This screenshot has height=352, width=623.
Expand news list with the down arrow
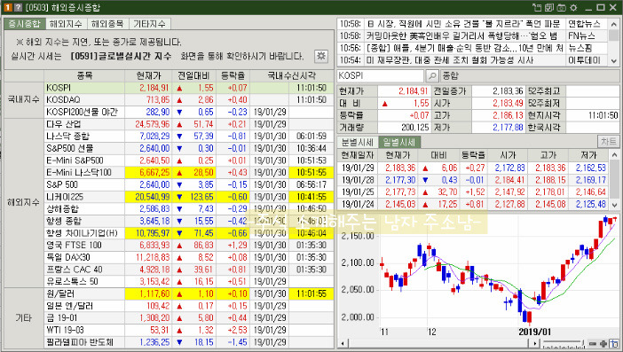[x=614, y=60]
